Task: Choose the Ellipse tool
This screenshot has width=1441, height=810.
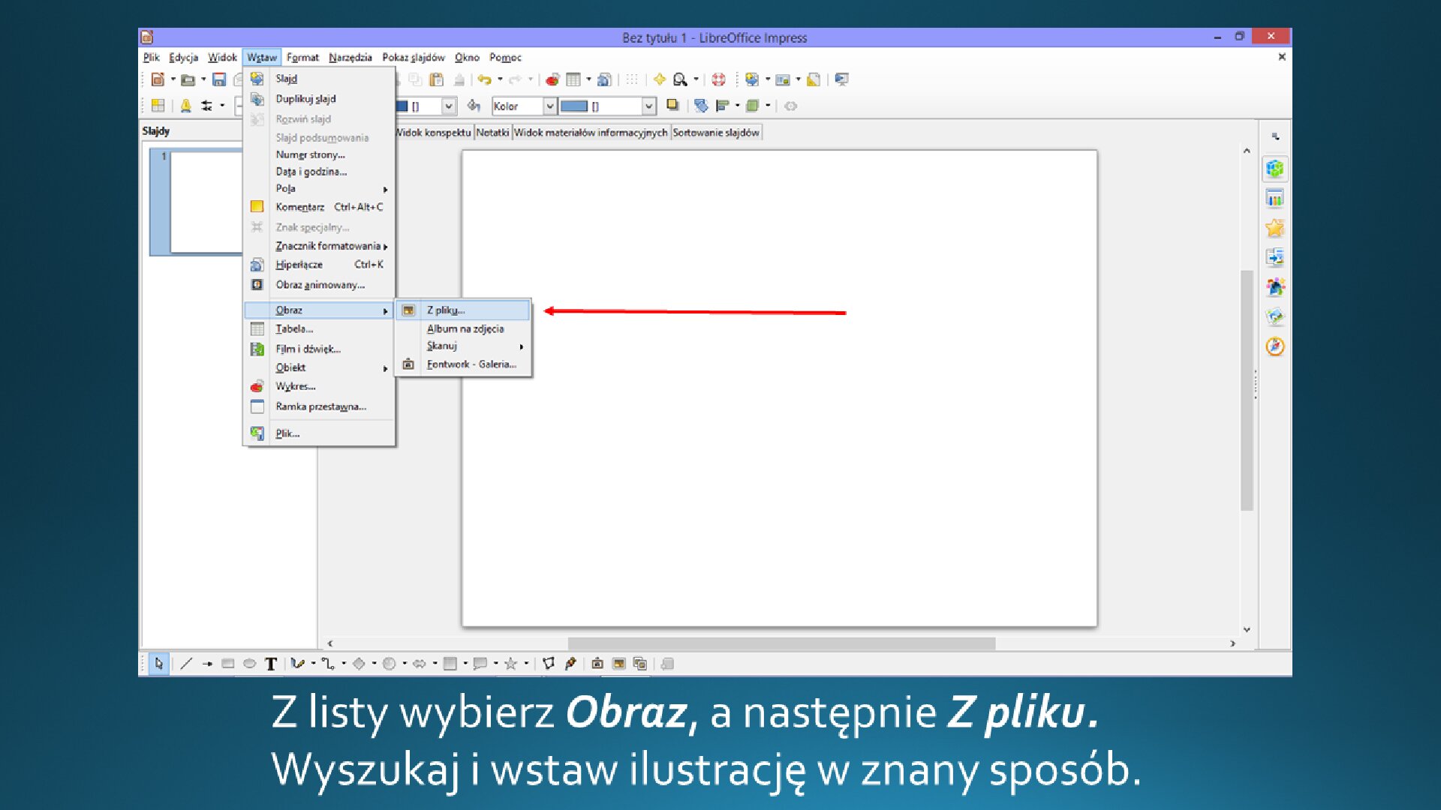Action: (249, 663)
